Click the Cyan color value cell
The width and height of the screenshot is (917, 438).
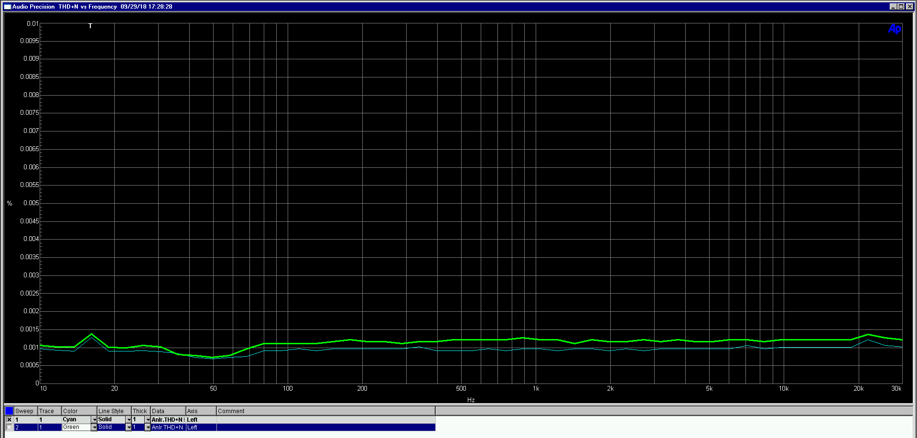coord(76,419)
